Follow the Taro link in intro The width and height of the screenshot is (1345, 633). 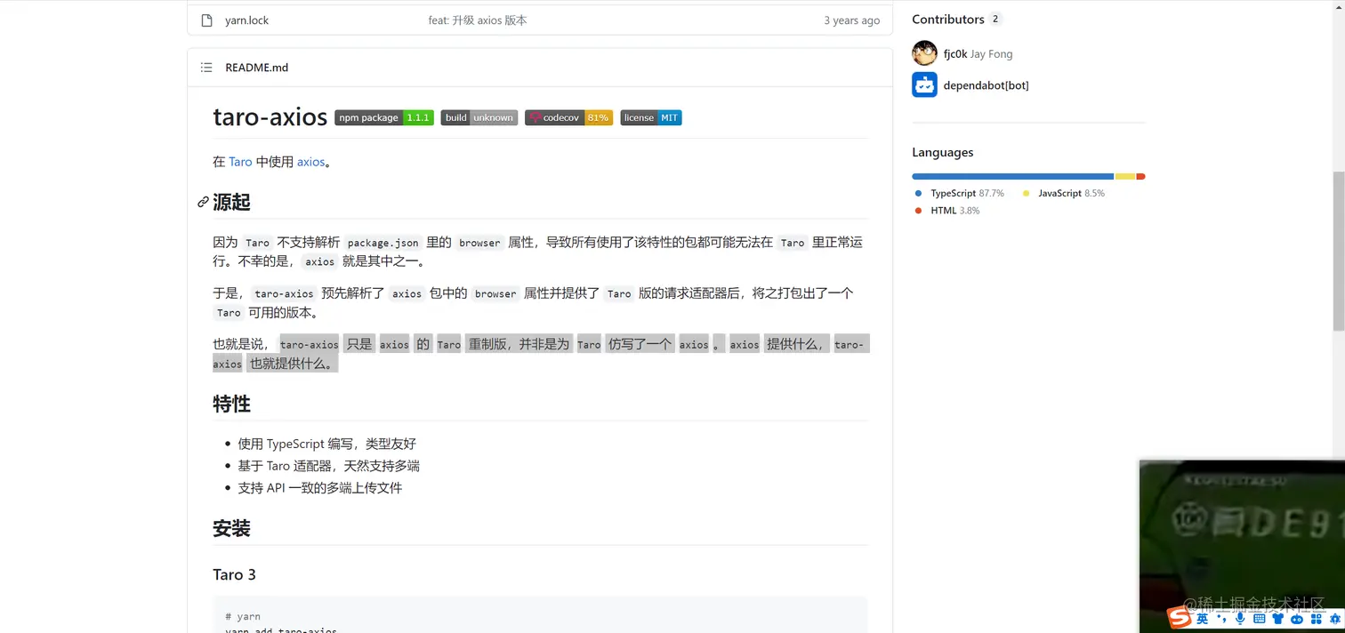tap(240, 162)
